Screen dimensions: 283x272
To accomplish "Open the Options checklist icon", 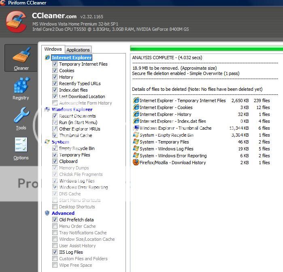I will coord(21,148).
